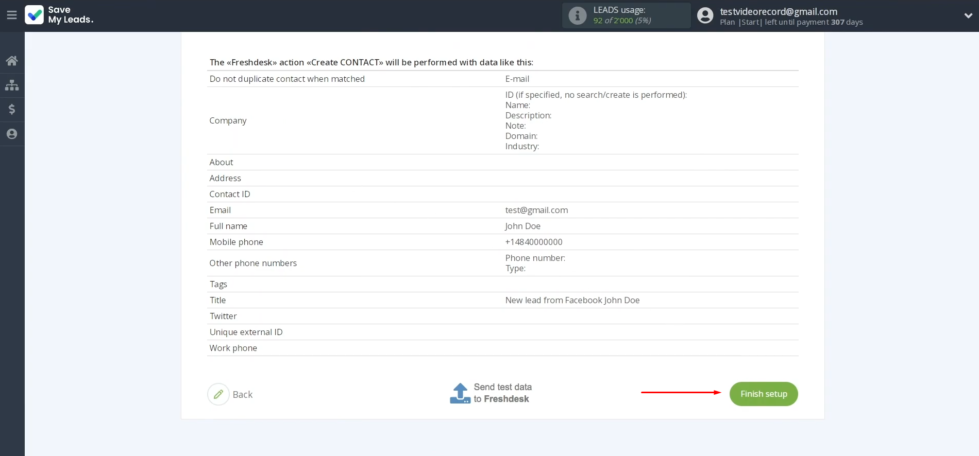This screenshot has height=456, width=979.
Task: Click the Address row label
Action: coord(225,178)
